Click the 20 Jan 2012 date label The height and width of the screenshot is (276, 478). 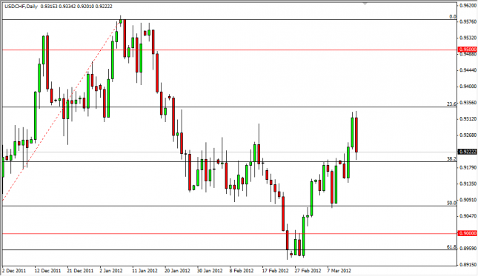pyautogui.click(x=177, y=271)
